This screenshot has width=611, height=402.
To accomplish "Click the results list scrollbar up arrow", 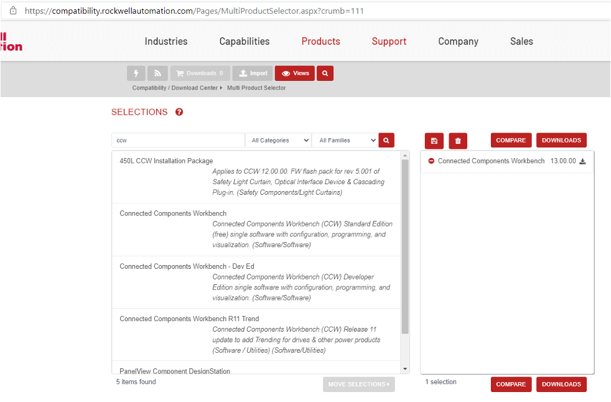I will coord(405,156).
